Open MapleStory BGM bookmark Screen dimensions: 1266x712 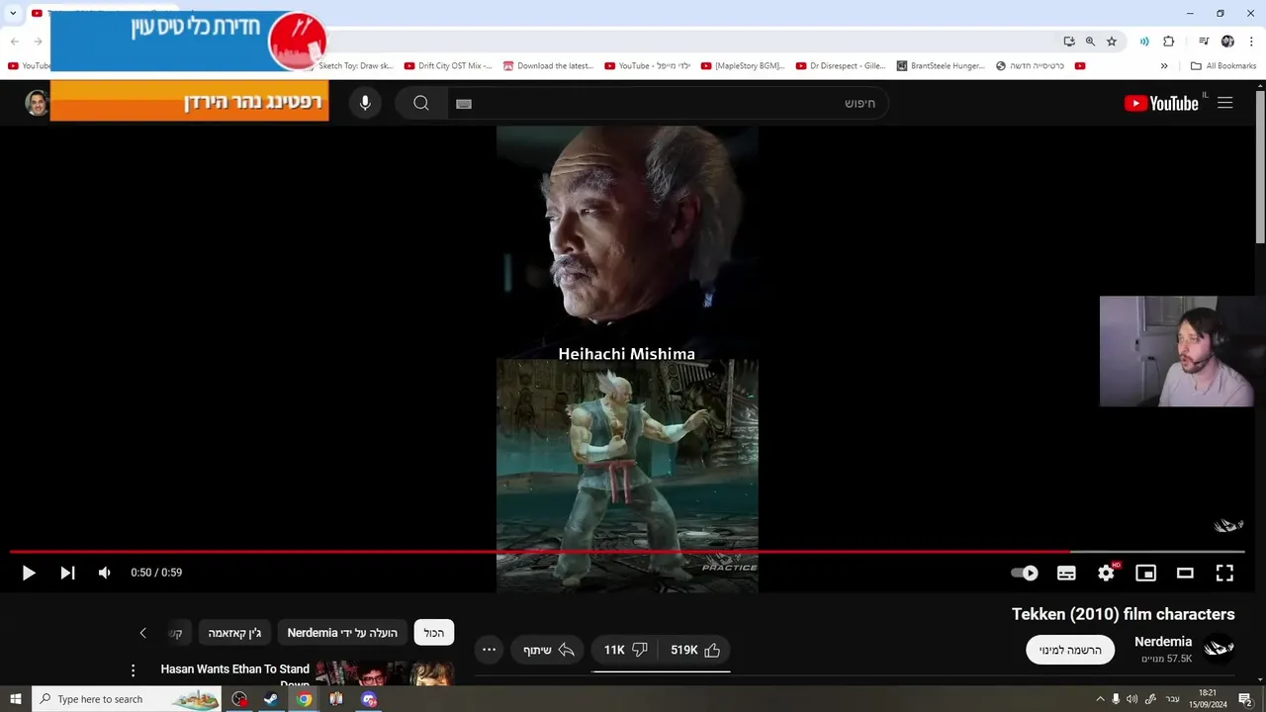point(743,66)
